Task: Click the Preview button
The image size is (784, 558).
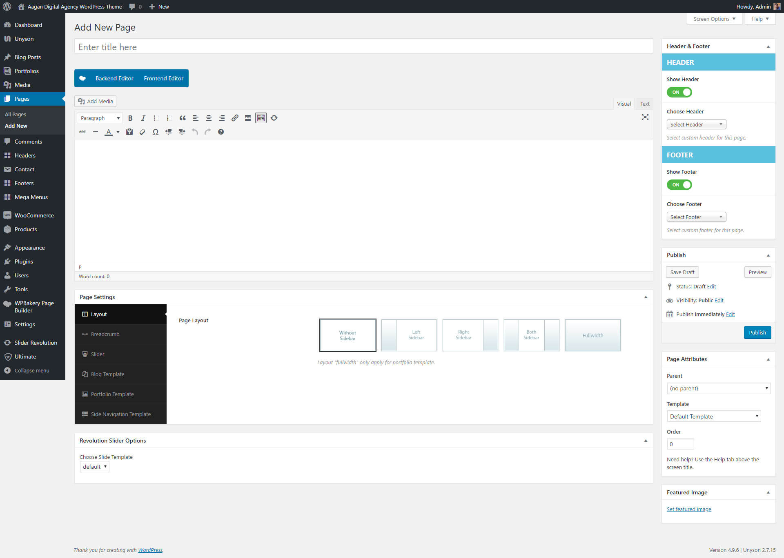Action: [757, 272]
